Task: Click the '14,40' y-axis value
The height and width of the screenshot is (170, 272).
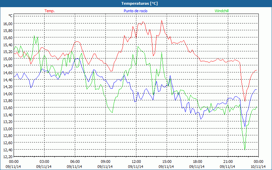Action: click(x=8, y=80)
